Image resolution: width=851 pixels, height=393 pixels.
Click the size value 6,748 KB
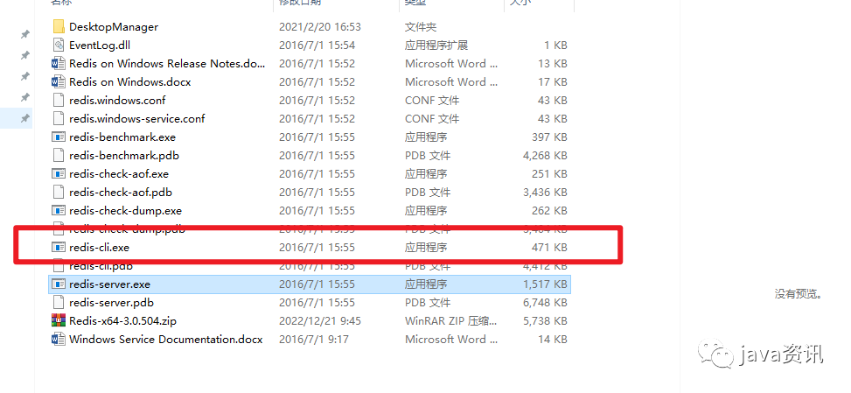545,302
